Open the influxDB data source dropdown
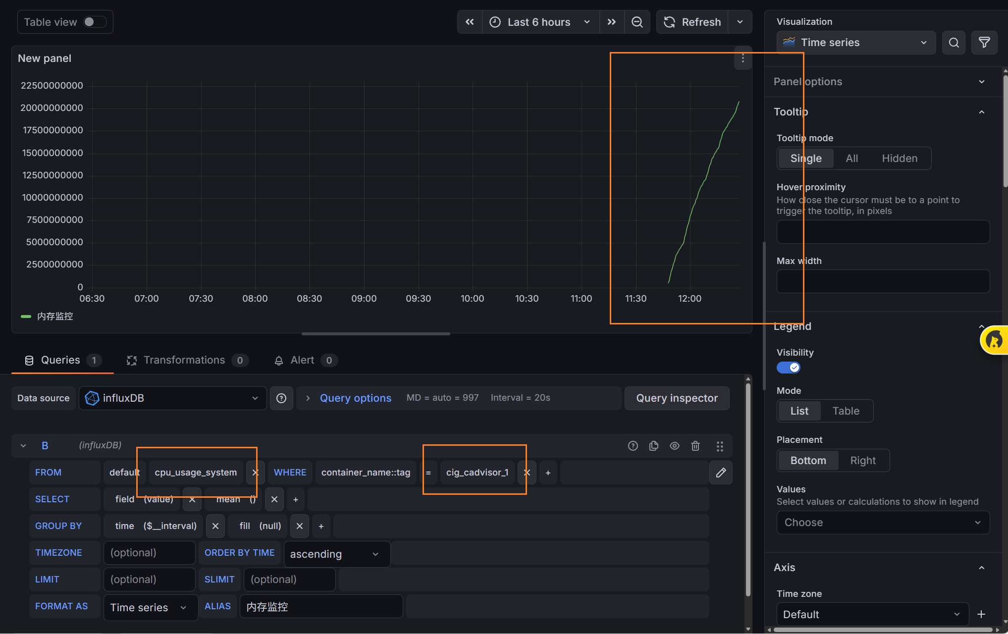1008x634 pixels. click(172, 398)
